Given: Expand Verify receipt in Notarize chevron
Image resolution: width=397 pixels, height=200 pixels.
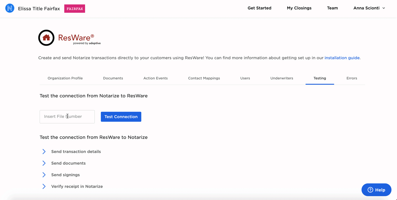Looking at the screenshot, I should (x=44, y=186).
